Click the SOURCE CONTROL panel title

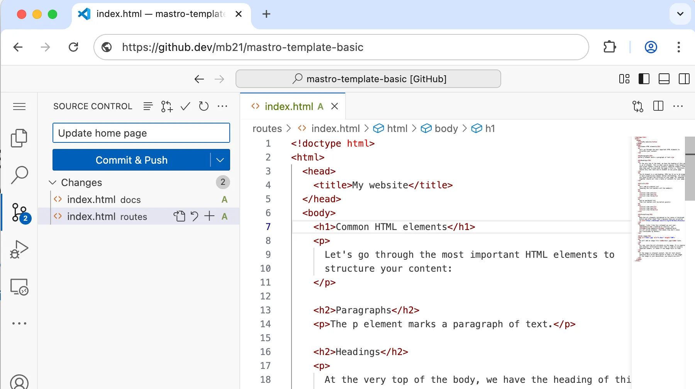coord(93,106)
